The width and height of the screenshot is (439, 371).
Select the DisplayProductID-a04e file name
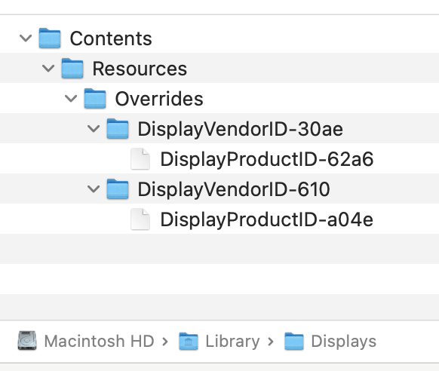tap(267, 220)
